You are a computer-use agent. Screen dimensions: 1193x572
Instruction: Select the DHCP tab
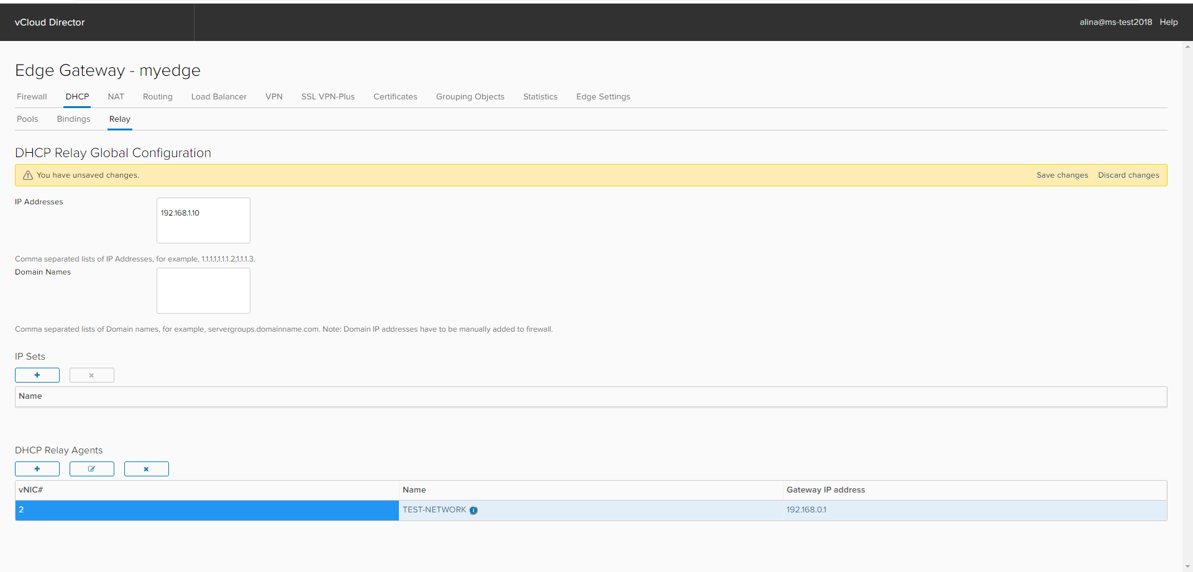pyautogui.click(x=78, y=97)
